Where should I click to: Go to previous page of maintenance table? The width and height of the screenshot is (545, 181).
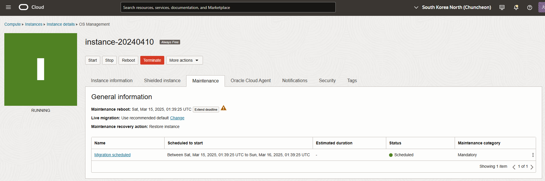(x=514, y=167)
